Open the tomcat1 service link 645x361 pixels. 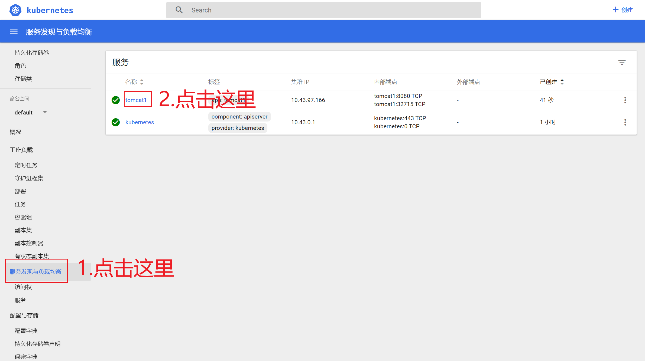pyautogui.click(x=136, y=100)
